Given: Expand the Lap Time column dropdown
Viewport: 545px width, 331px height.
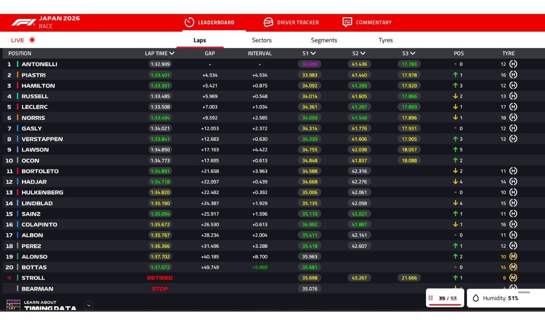Looking at the screenshot, I should tap(172, 54).
